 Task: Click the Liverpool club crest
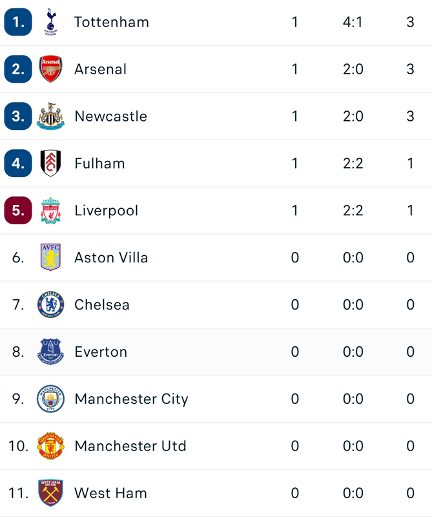point(51,211)
